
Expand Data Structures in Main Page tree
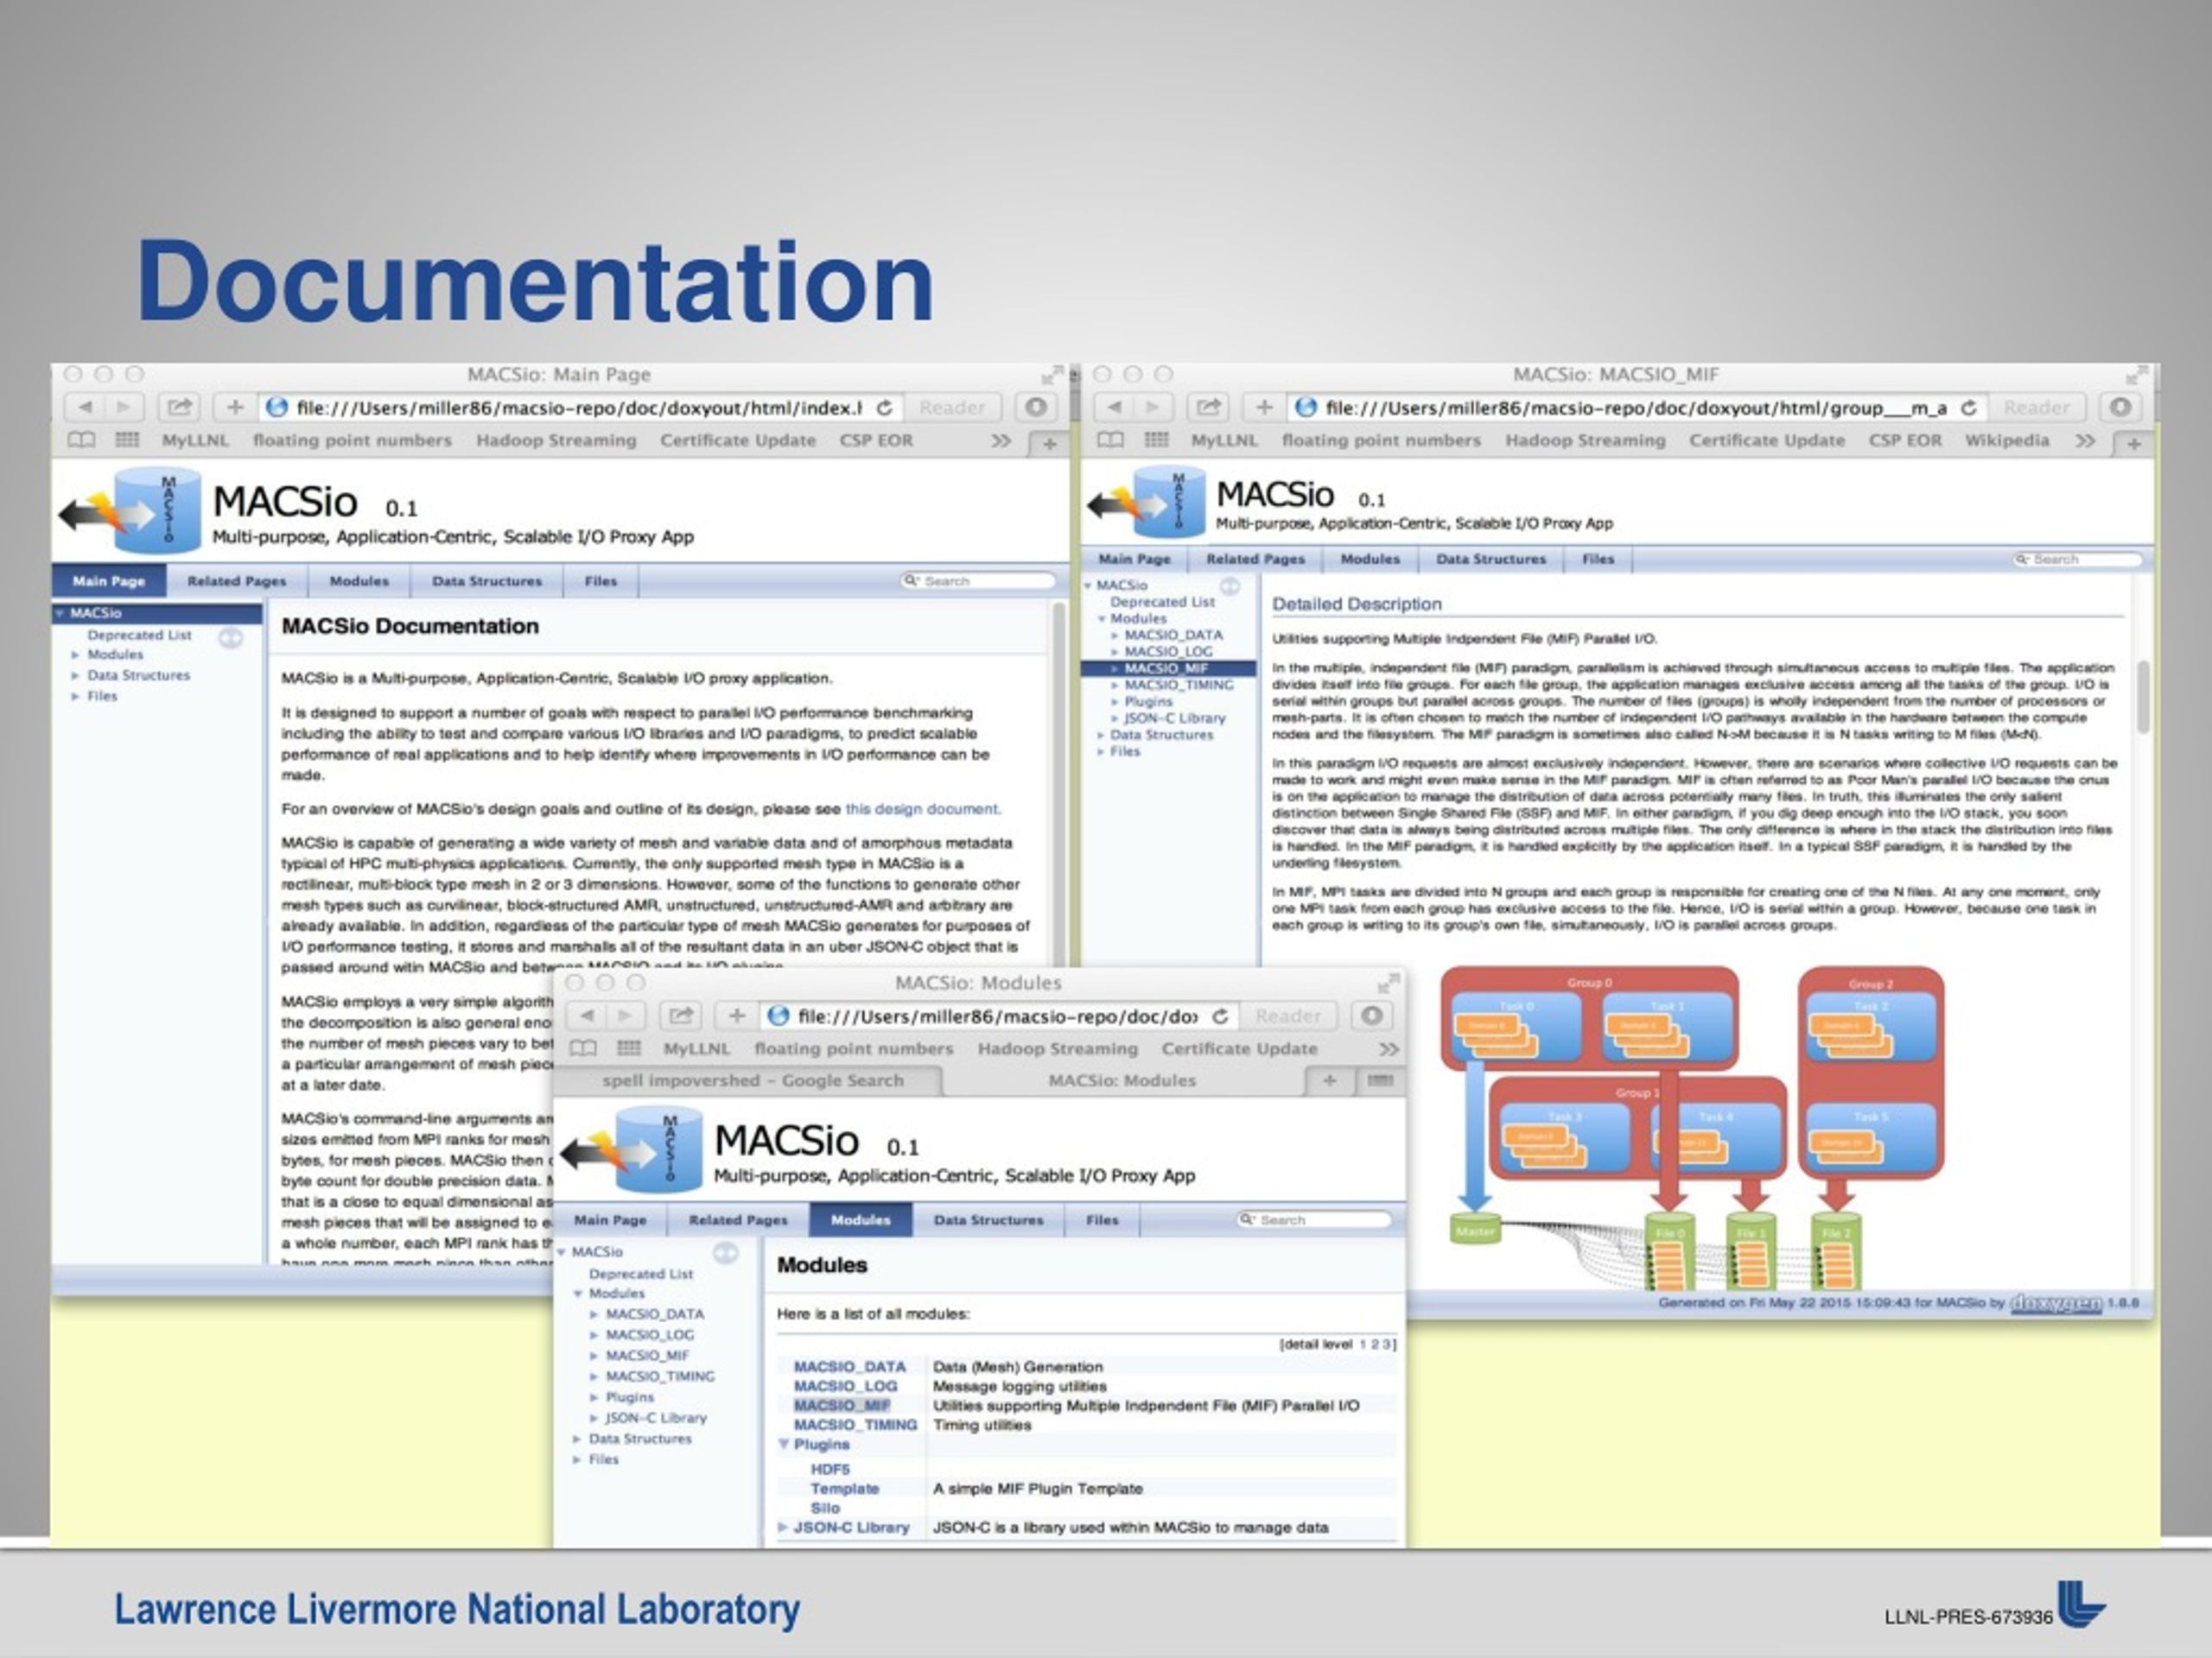pyautogui.click(x=75, y=675)
